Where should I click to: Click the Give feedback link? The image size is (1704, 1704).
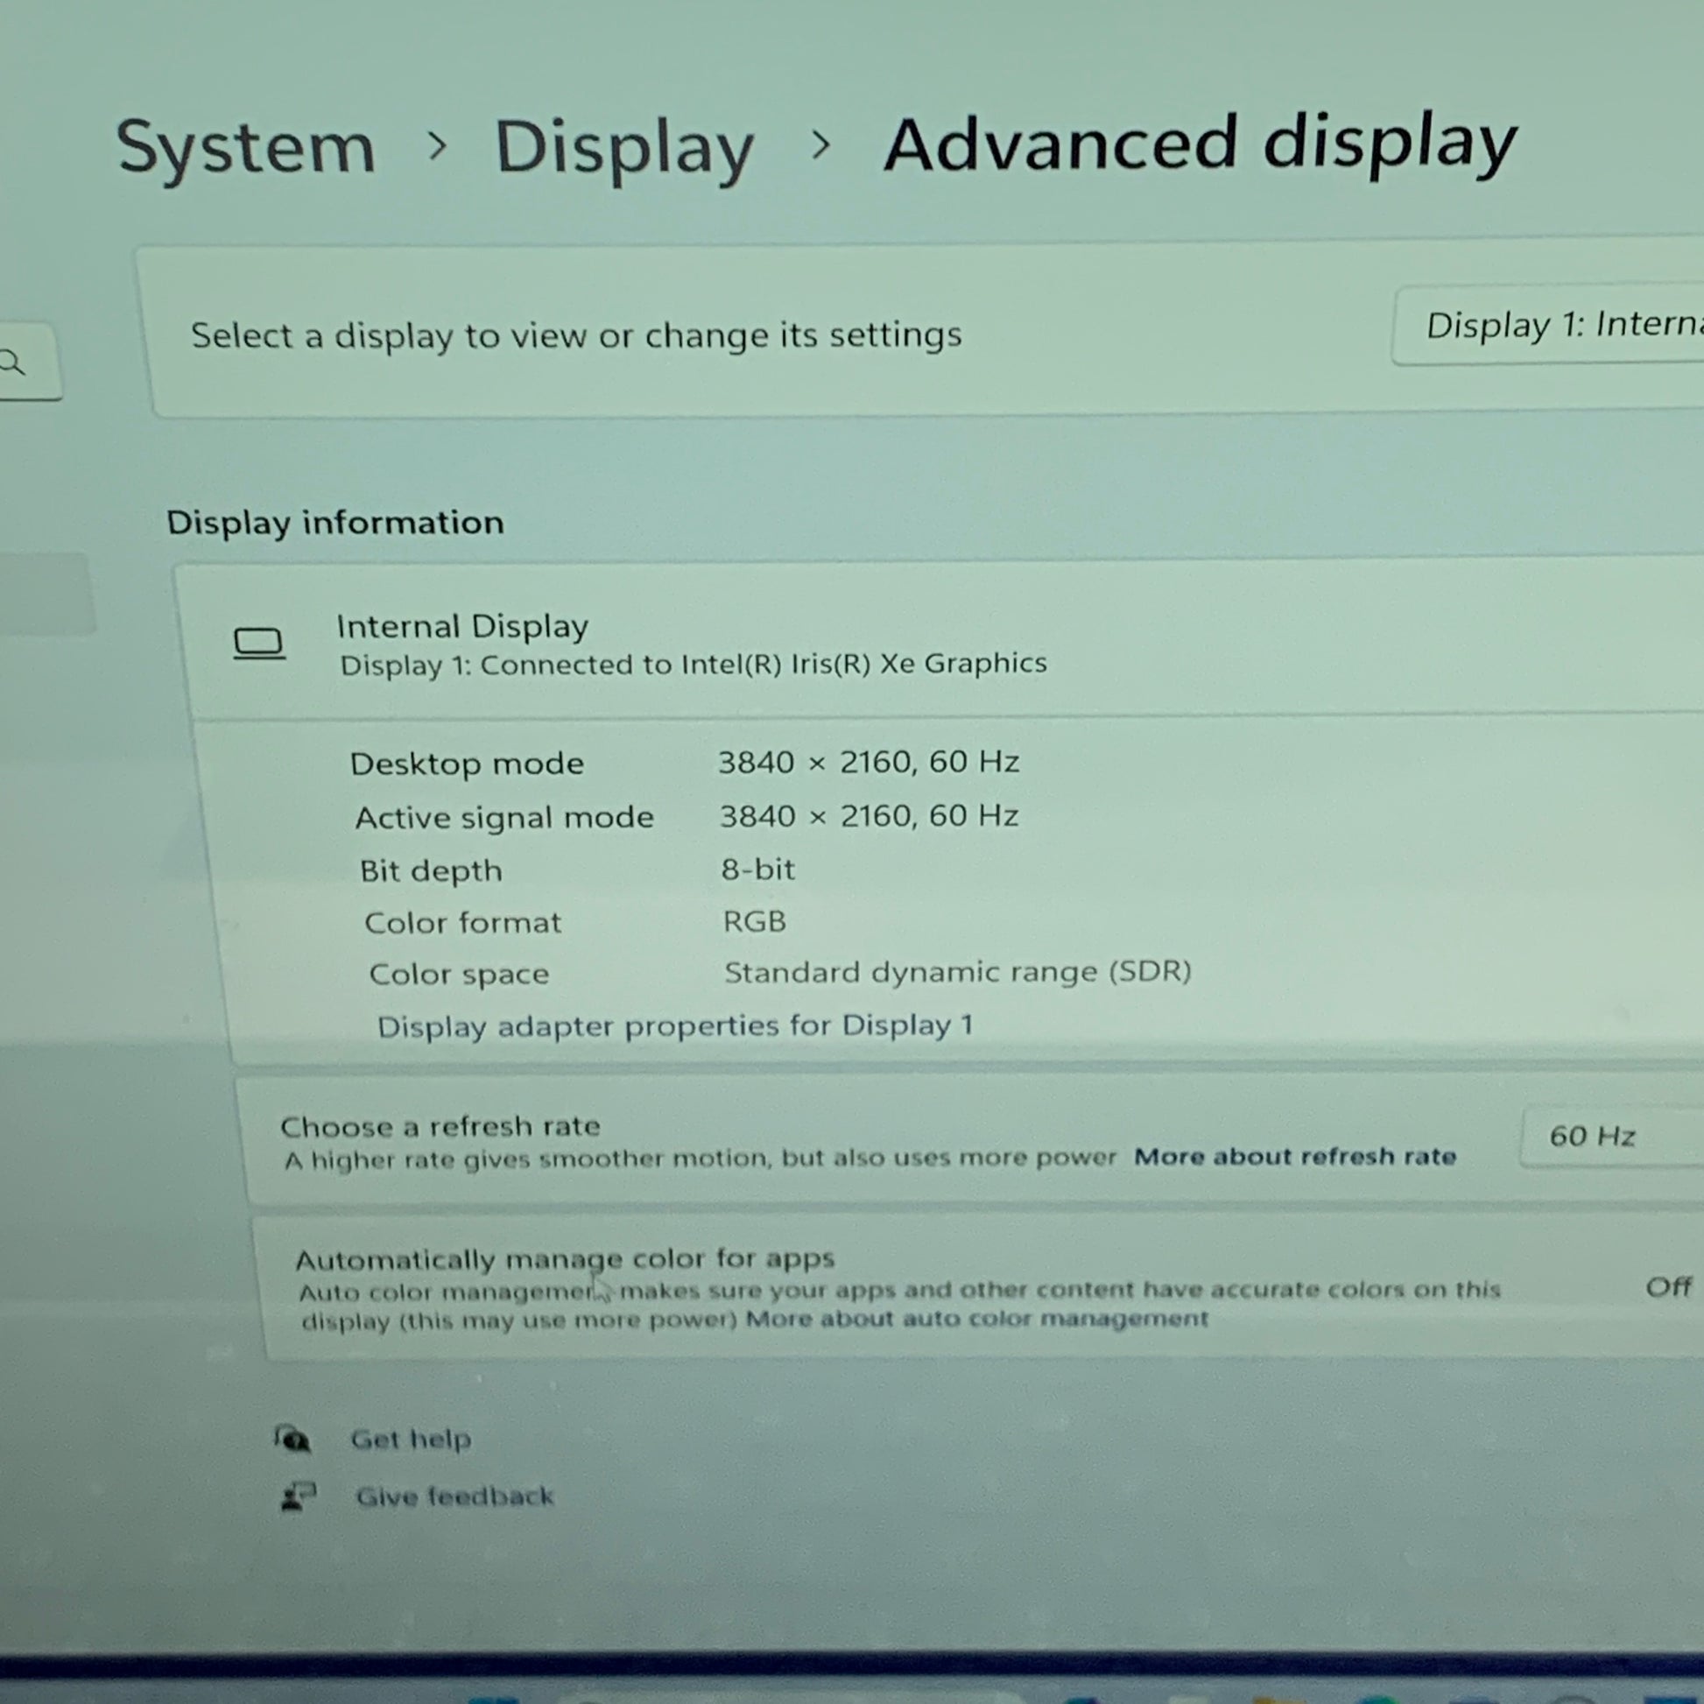tap(454, 1496)
